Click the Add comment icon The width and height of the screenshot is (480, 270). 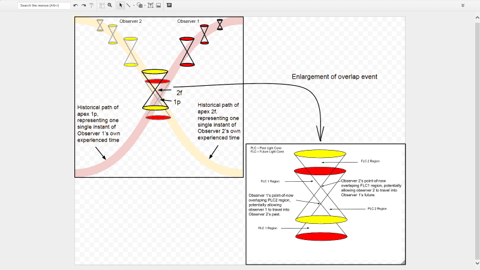169,5
